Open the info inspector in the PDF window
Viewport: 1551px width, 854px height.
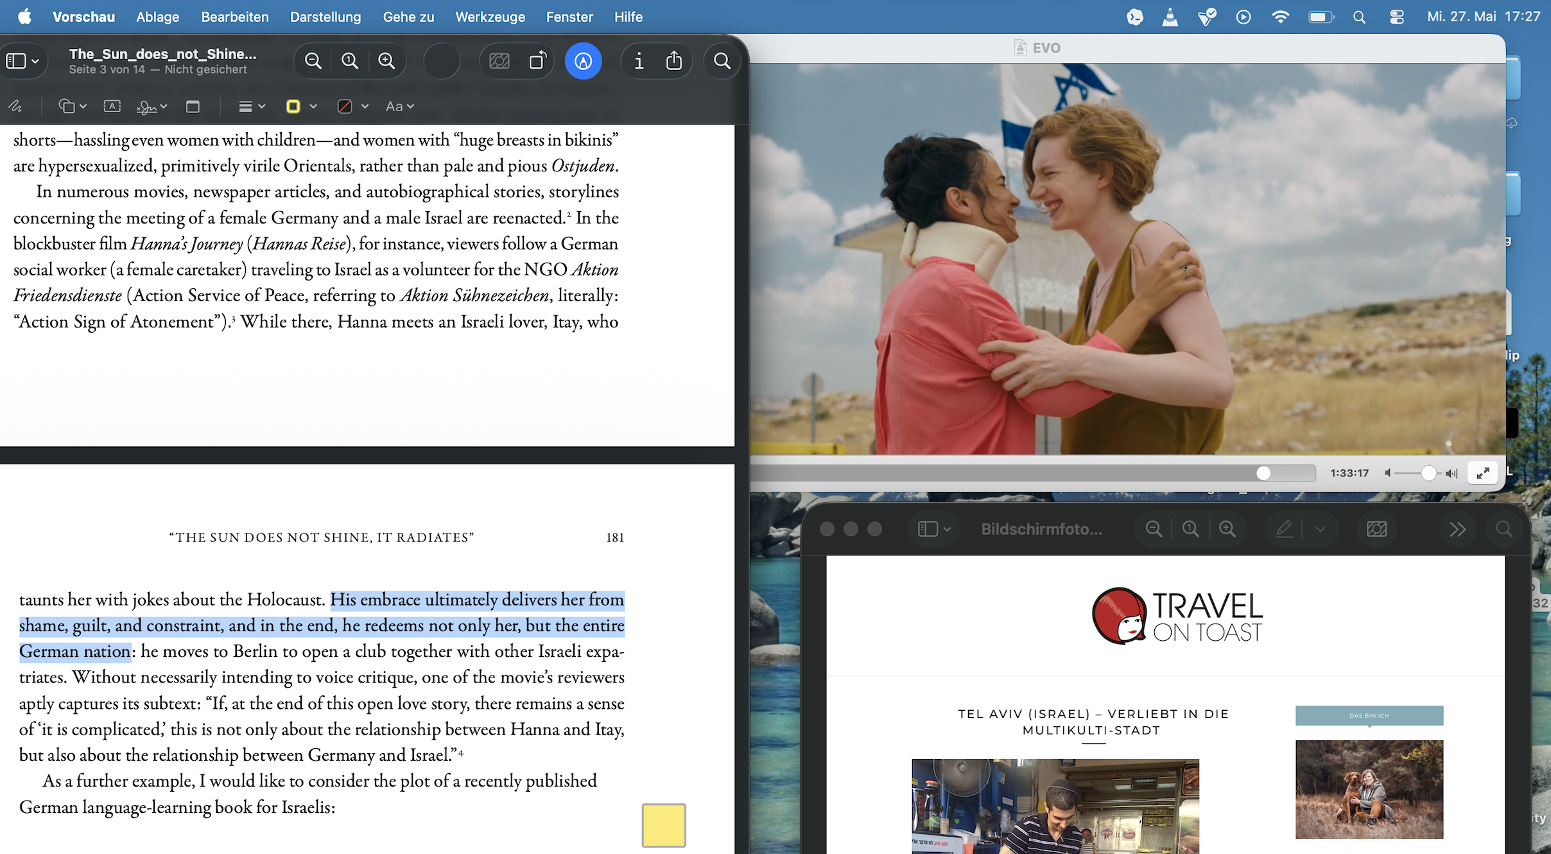click(x=639, y=61)
